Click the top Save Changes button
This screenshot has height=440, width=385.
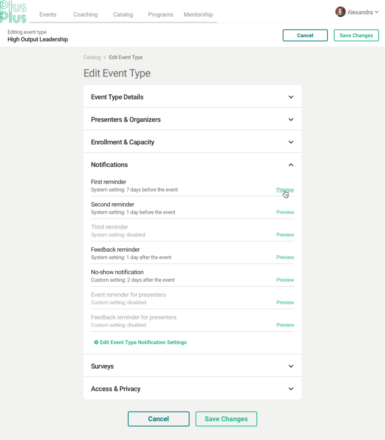(356, 35)
